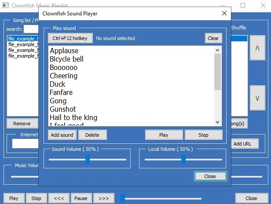This screenshot has height=204, width=271.
Task: Select Cheering sound
Action: tap(132, 76)
